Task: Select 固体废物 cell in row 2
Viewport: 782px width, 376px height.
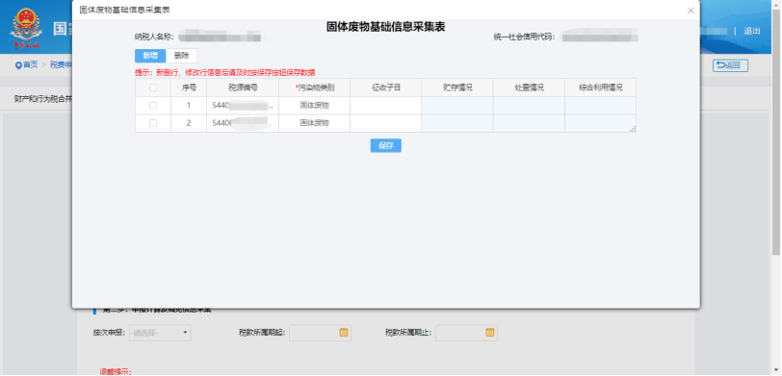Action: click(x=314, y=123)
